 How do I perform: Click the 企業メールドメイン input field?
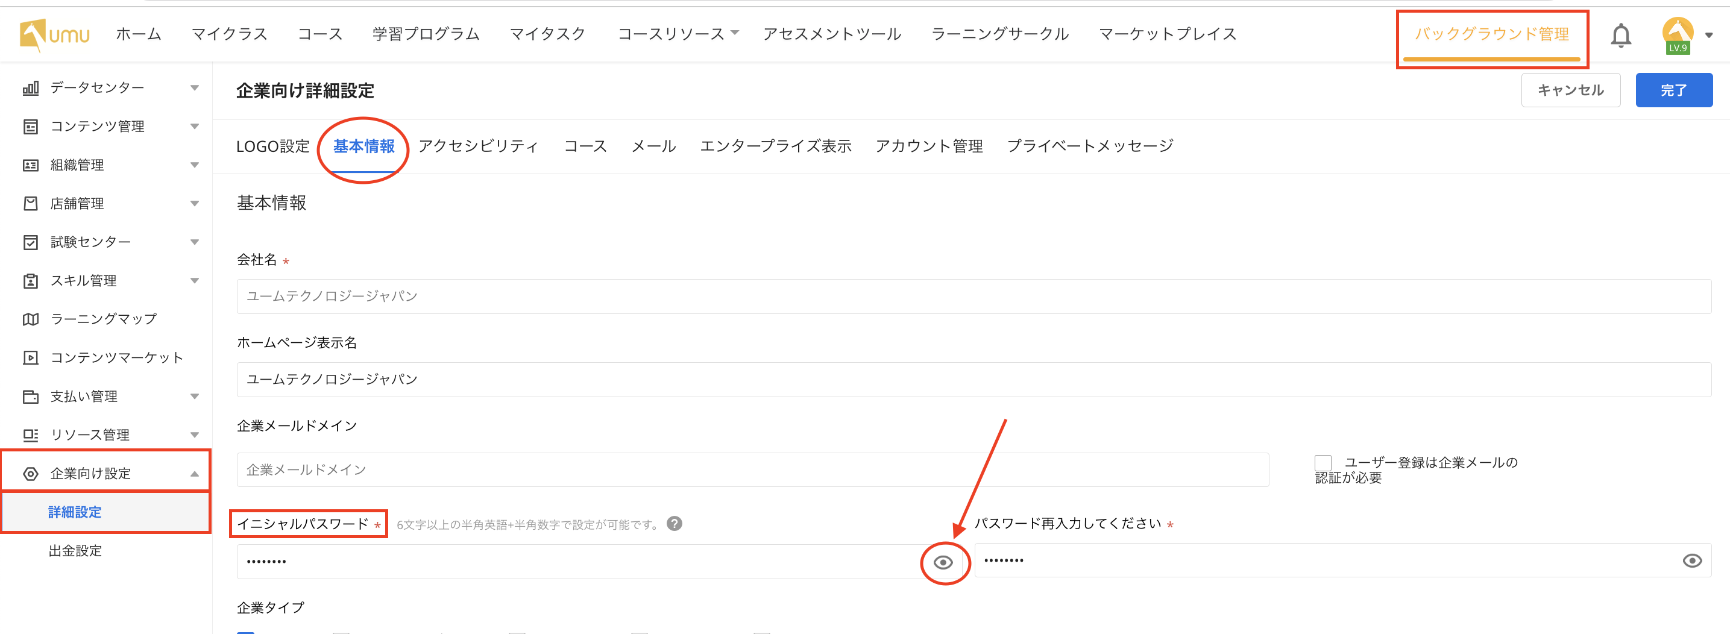coord(753,469)
